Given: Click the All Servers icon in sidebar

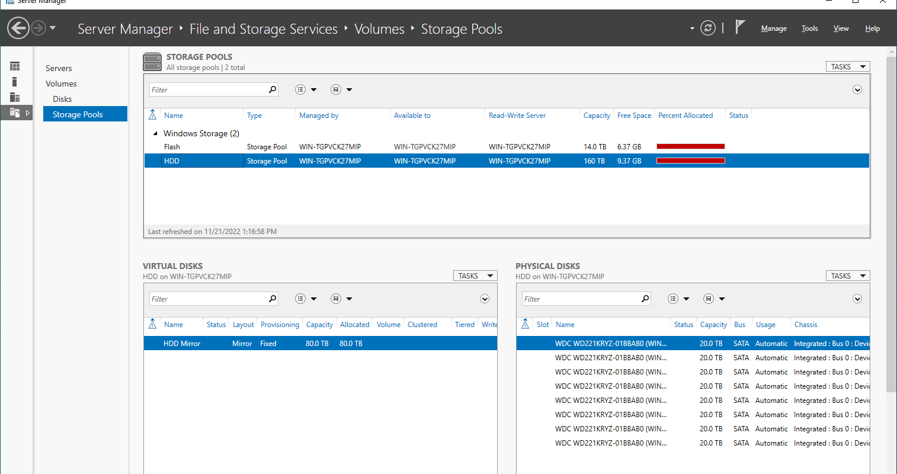Looking at the screenshot, I should 15,97.
